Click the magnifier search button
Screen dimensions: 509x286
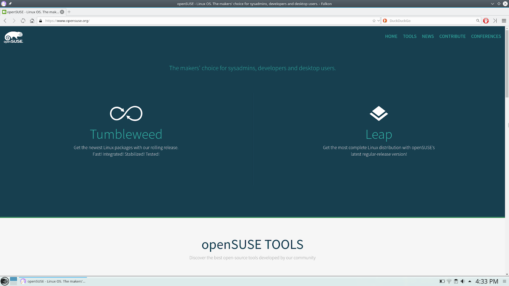(x=478, y=21)
